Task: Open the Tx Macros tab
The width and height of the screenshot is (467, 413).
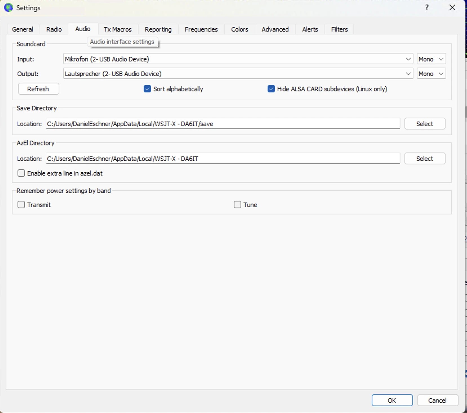Action: [118, 29]
